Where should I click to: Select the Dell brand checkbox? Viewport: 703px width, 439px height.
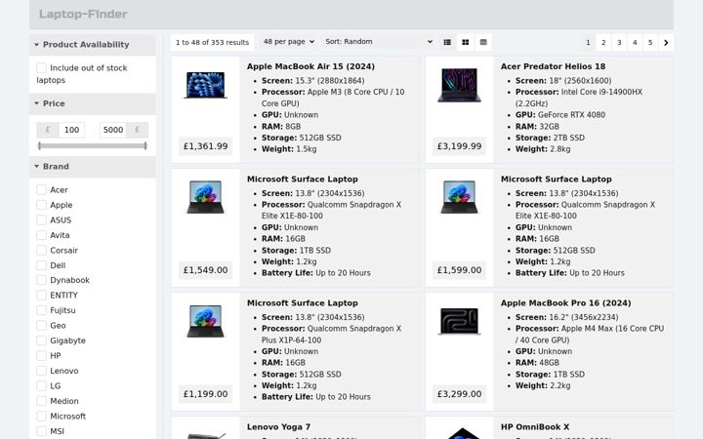coord(41,265)
